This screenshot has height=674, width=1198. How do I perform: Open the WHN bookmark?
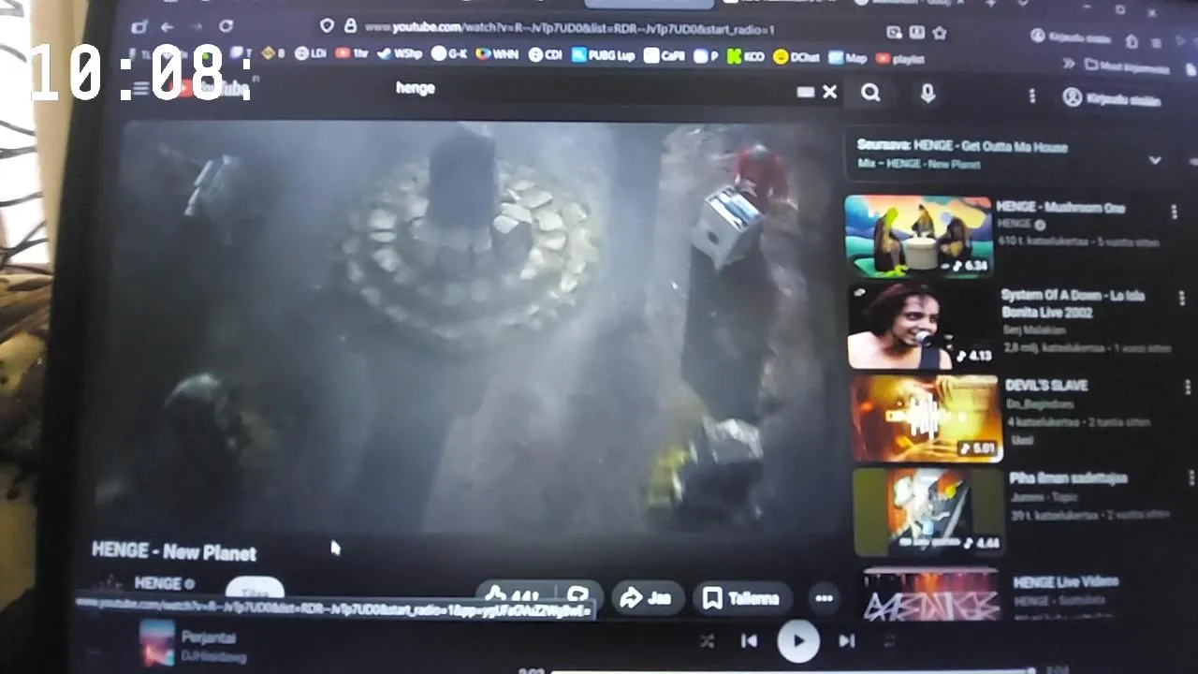496,54
